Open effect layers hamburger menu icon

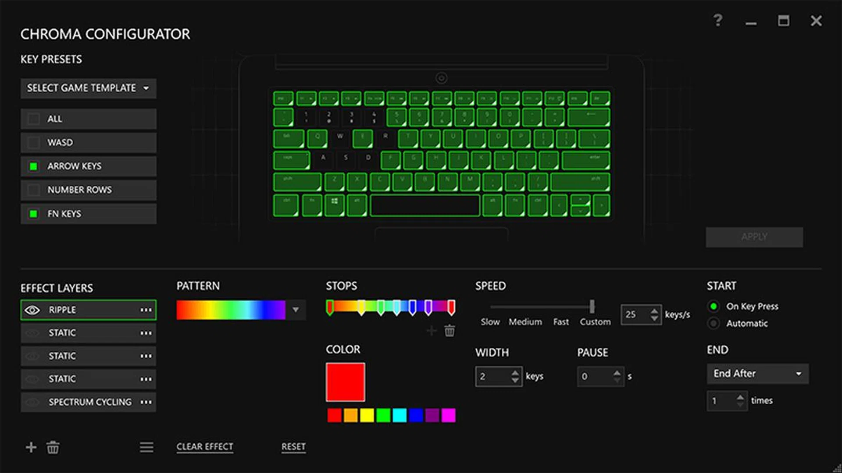coord(146,447)
